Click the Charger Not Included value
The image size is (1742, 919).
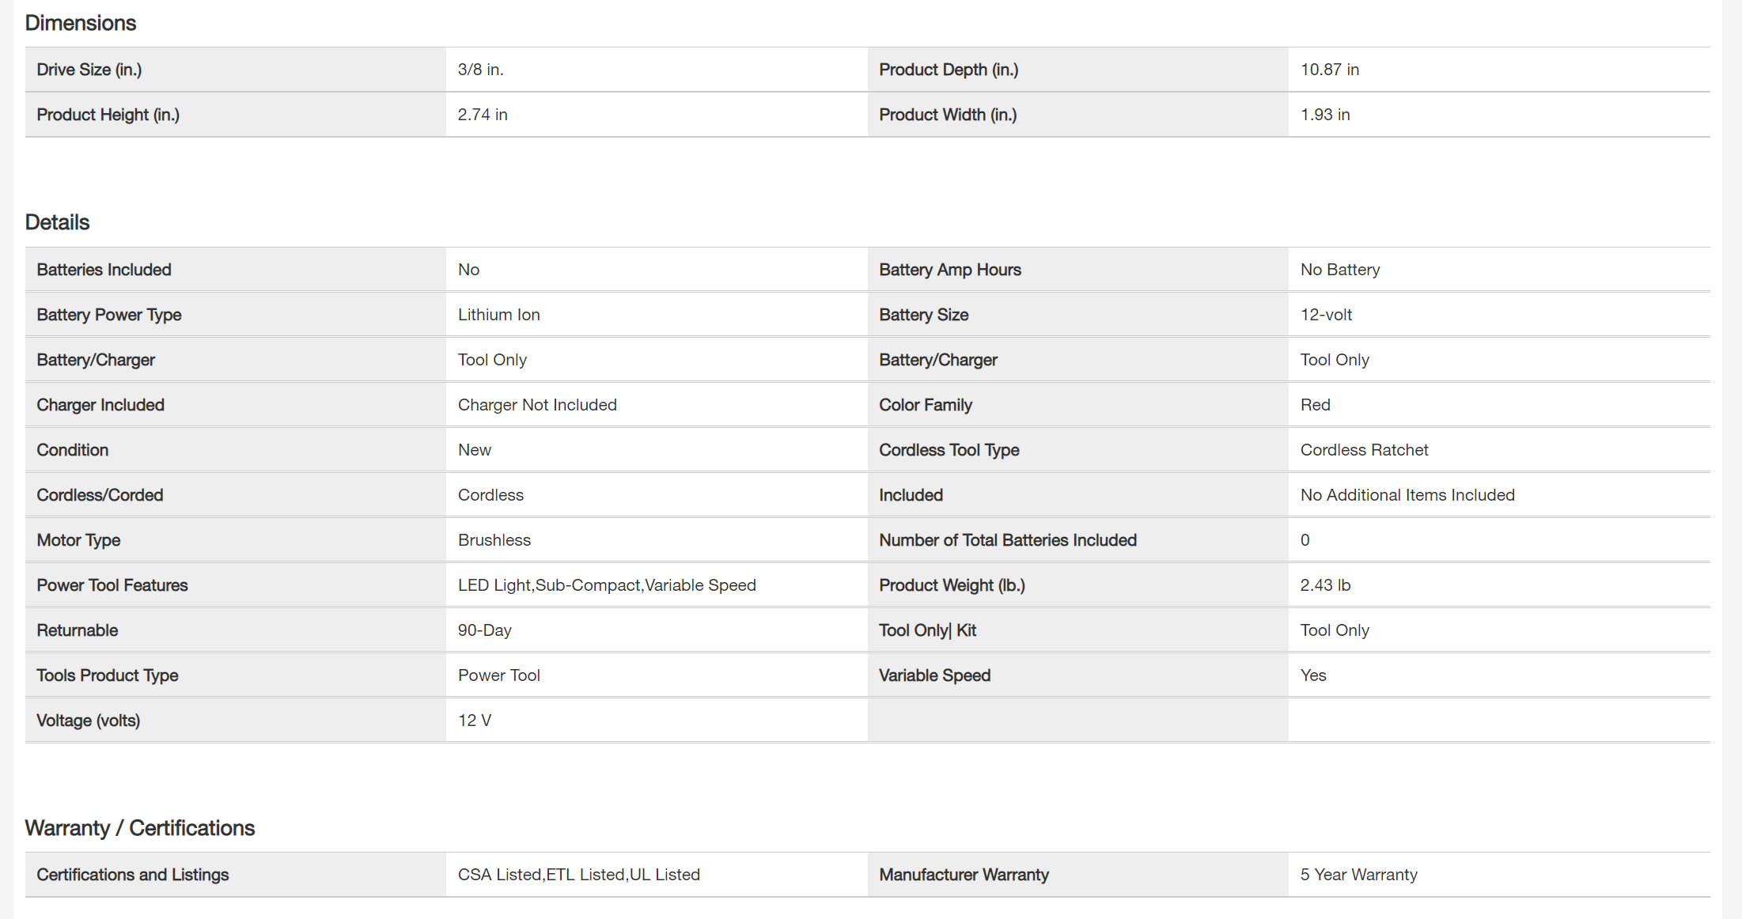pos(537,405)
